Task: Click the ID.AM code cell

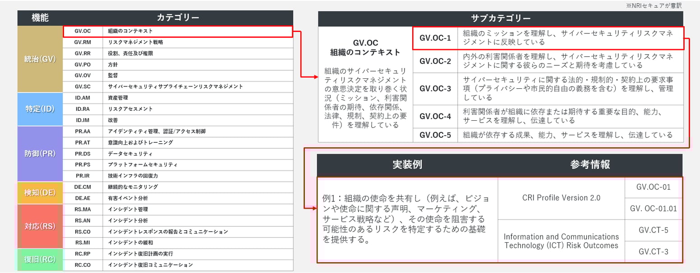Action: [x=83, y=98]
